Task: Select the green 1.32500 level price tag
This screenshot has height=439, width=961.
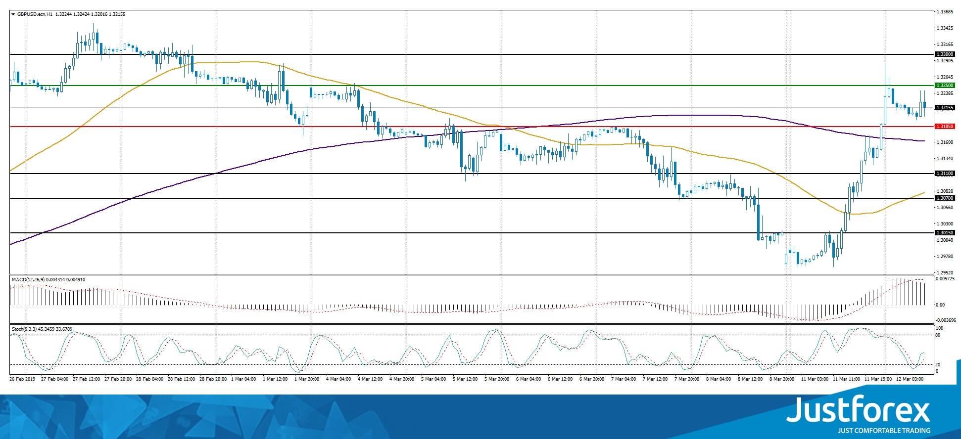Action: click(x=945, y=86)
